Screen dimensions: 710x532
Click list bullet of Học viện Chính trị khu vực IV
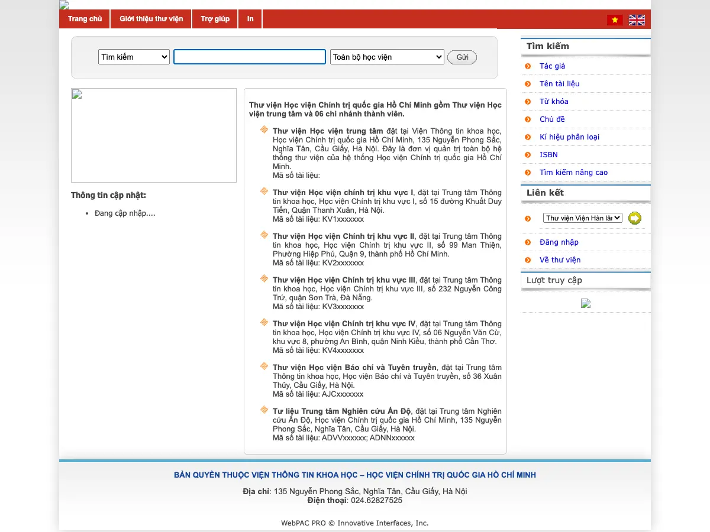pyautogui.click(x=264, y=322)
